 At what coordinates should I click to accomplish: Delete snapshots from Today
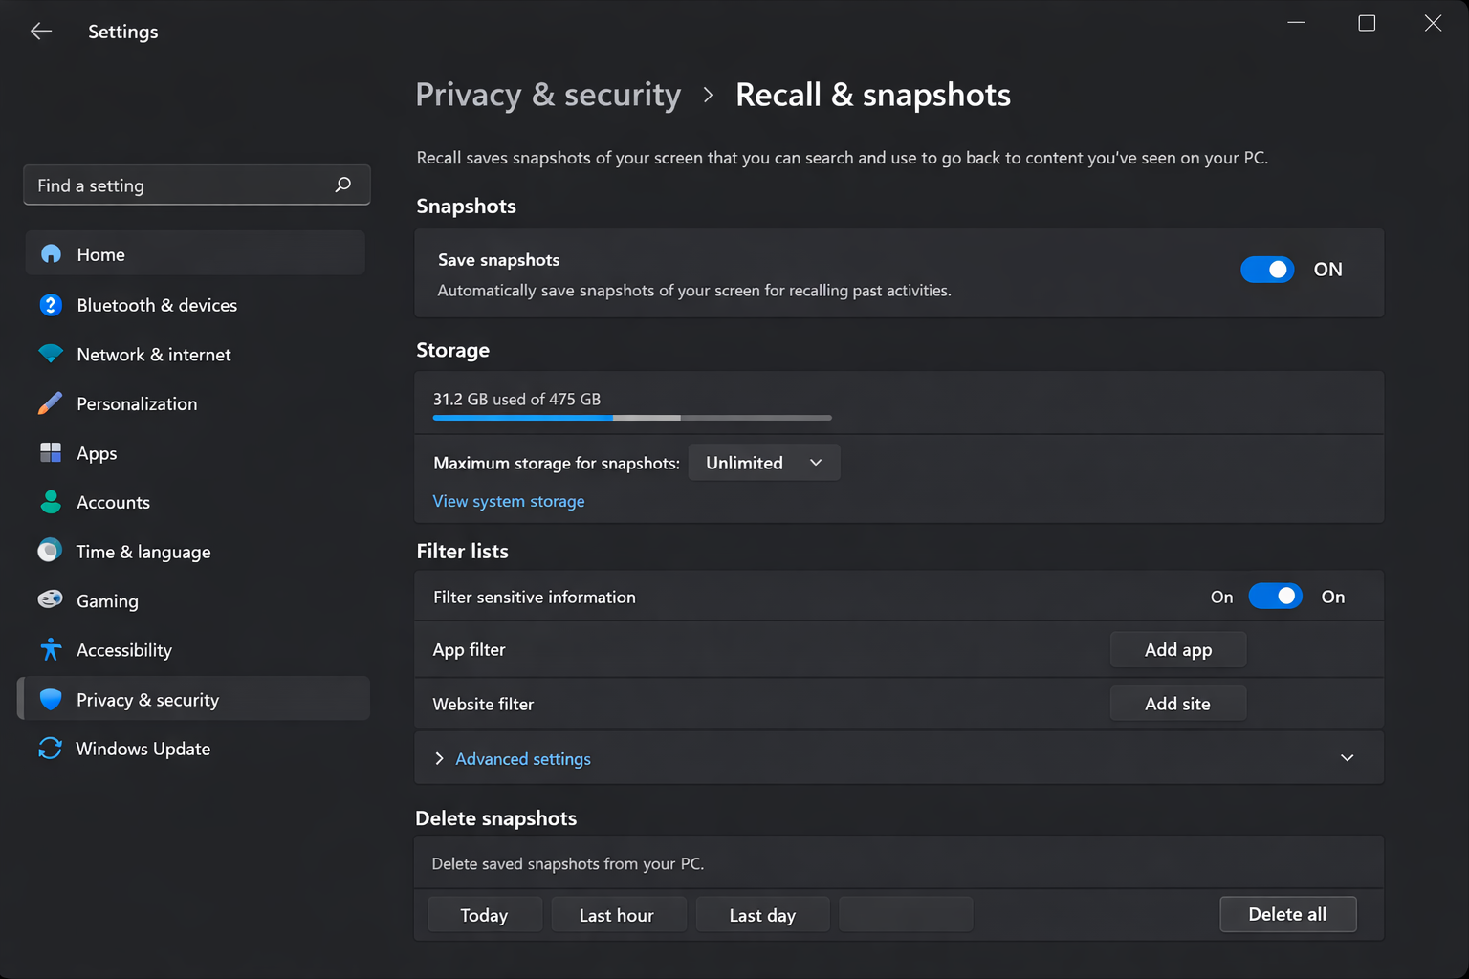pyautogui.click(x=484, y=915)
